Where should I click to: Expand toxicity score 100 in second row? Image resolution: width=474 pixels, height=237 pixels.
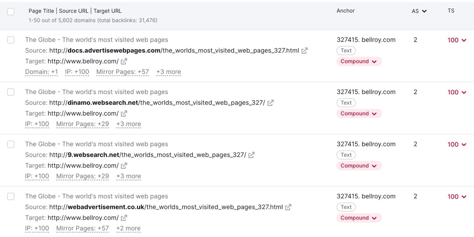pos(457,92)
